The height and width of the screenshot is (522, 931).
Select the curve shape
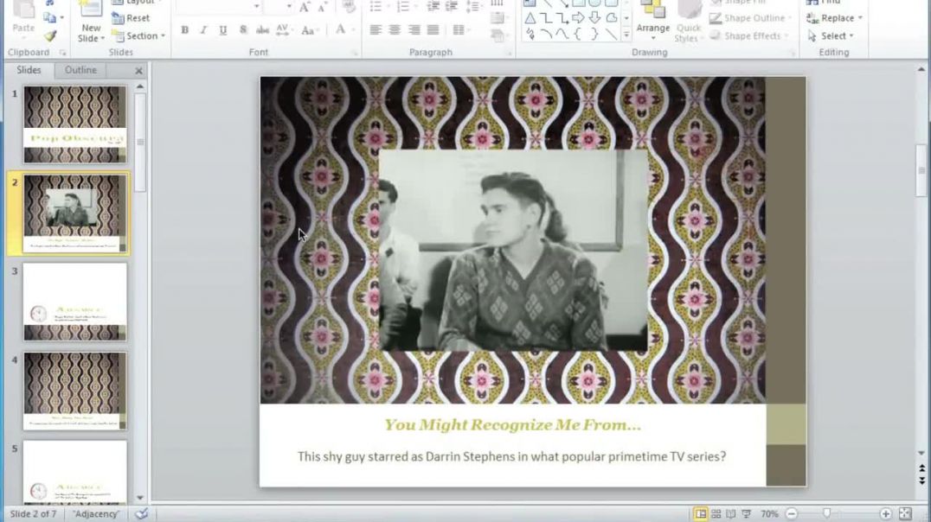562,35
